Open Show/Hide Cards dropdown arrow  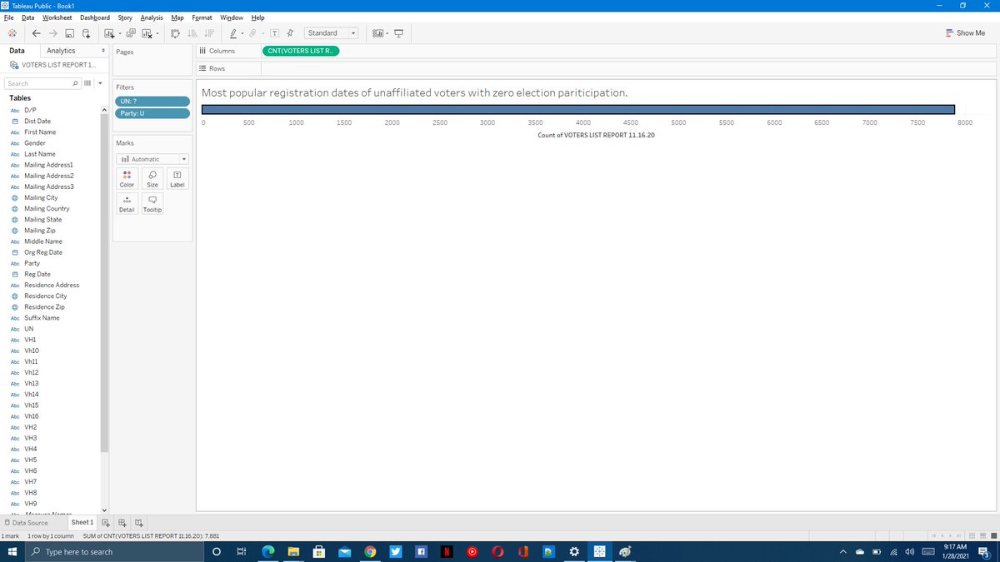pyautogui.click(x=387, y=34)
